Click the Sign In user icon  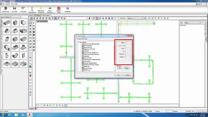coord(197,4)
